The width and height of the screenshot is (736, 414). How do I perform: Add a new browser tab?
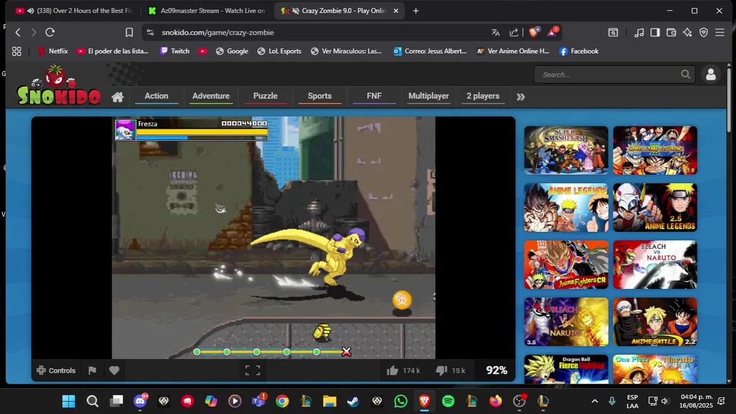416,10
